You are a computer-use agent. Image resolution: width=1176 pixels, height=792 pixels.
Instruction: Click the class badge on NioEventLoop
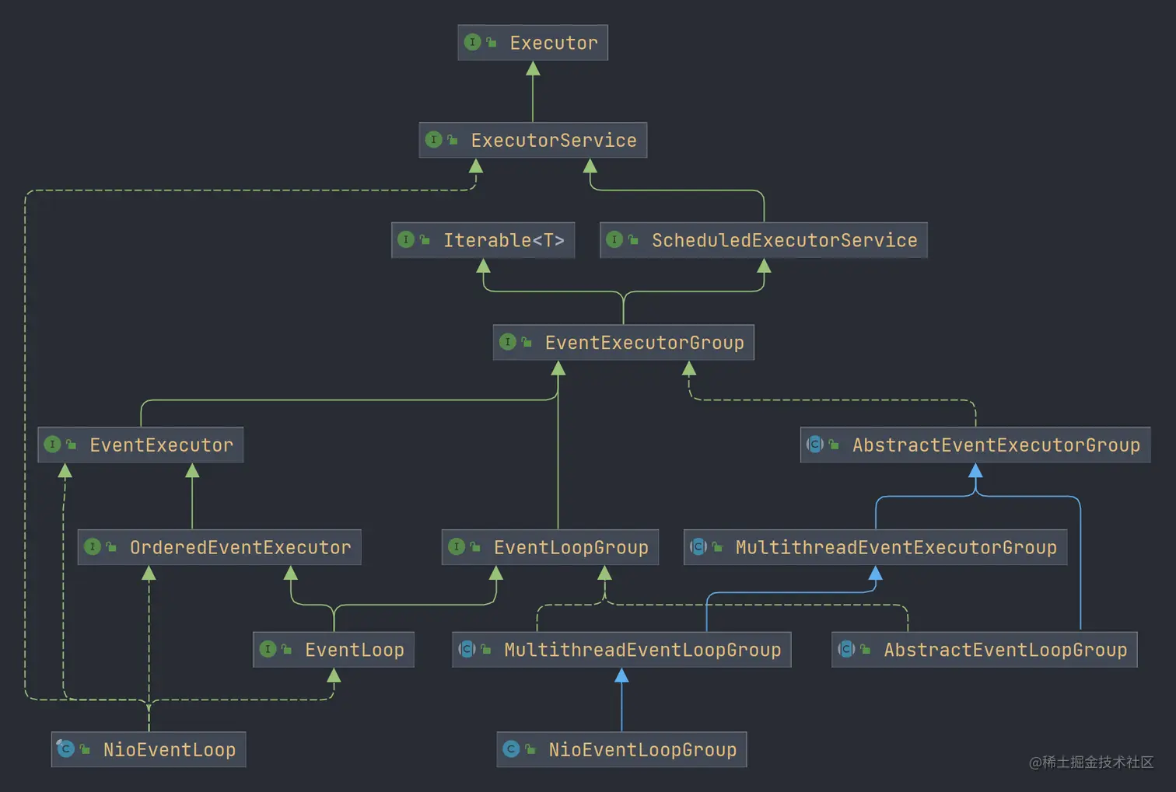65,748
